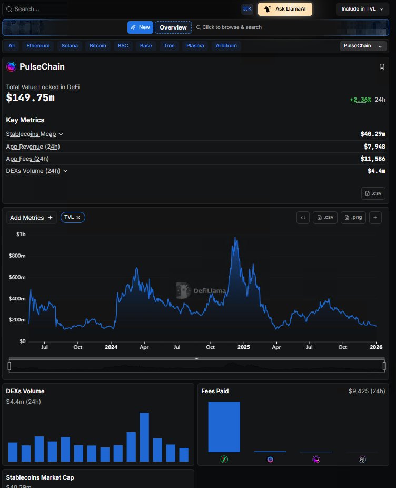
Task: Click the tallest Fees Paid bar
Action: click(x=224, y=427)
